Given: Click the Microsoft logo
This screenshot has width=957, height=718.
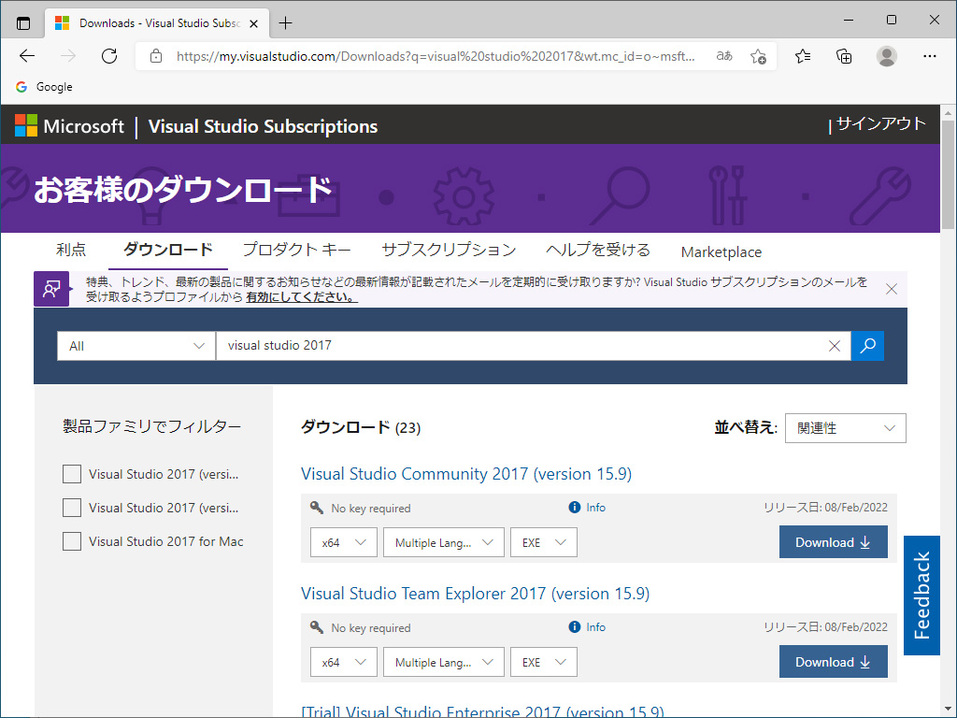Looking at the screenshot, I should click(x=69, y=126).
